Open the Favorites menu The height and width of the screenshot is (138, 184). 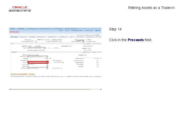pyautogui.click(x=12, y=29)
